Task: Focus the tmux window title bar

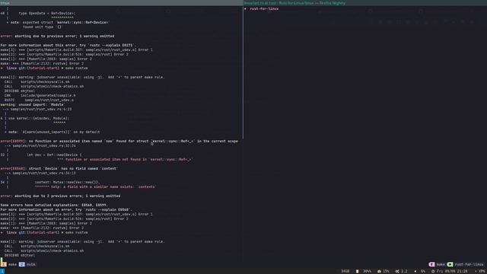Action: (121, 3)
